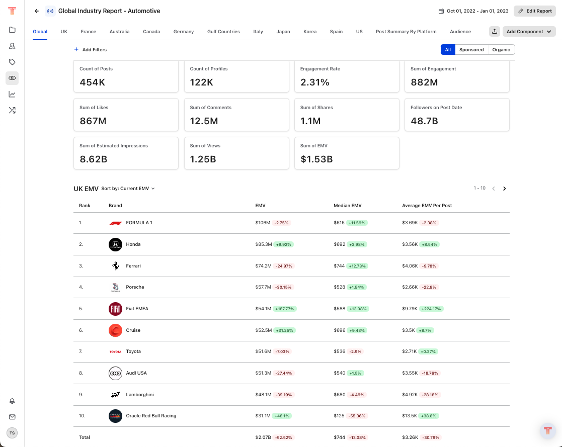Click the Lamborghini brand logo
The height and width of the screenshot is (447, 562).
pos(115,395)
